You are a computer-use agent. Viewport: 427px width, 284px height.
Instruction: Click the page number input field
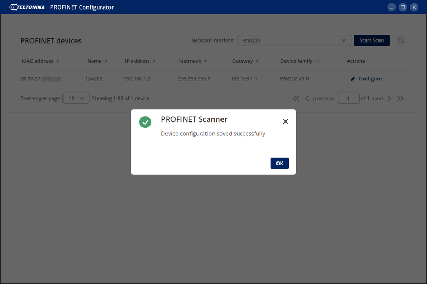(x=348, y=99)
